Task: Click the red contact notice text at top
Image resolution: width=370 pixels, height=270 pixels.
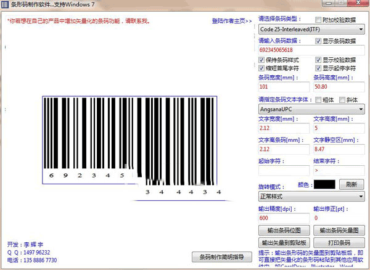Action: [x=78, y=21]
